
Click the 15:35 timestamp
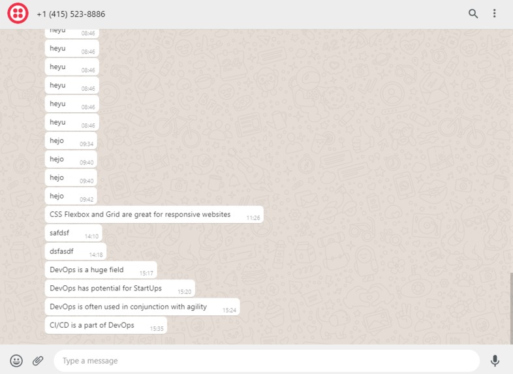pos(157,329)
